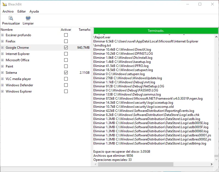Image resolution: width=219 pixels, height=172 pixels.
Task: Expand the Firefox tree node
Action: pyautogui.click(x=2, y=41)
